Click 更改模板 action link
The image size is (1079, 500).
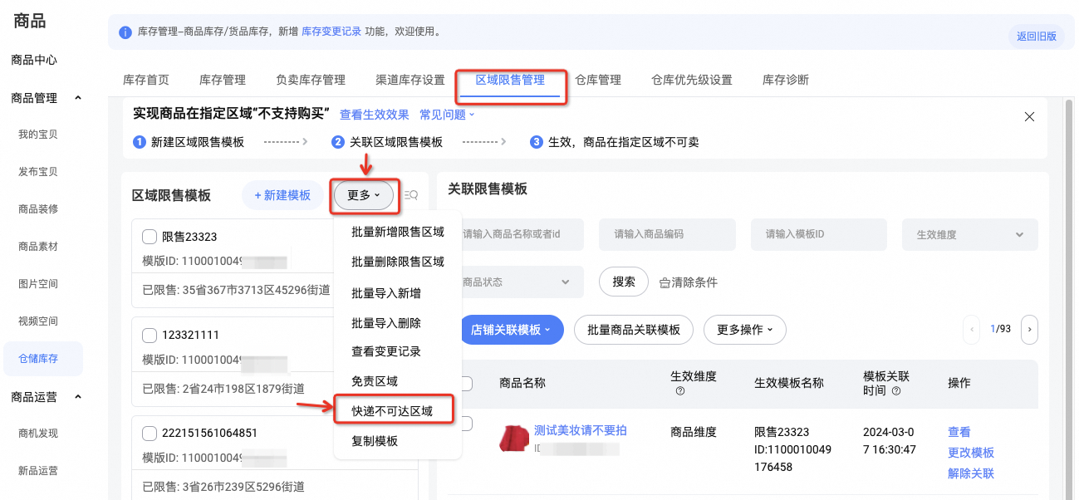(971, 453)
